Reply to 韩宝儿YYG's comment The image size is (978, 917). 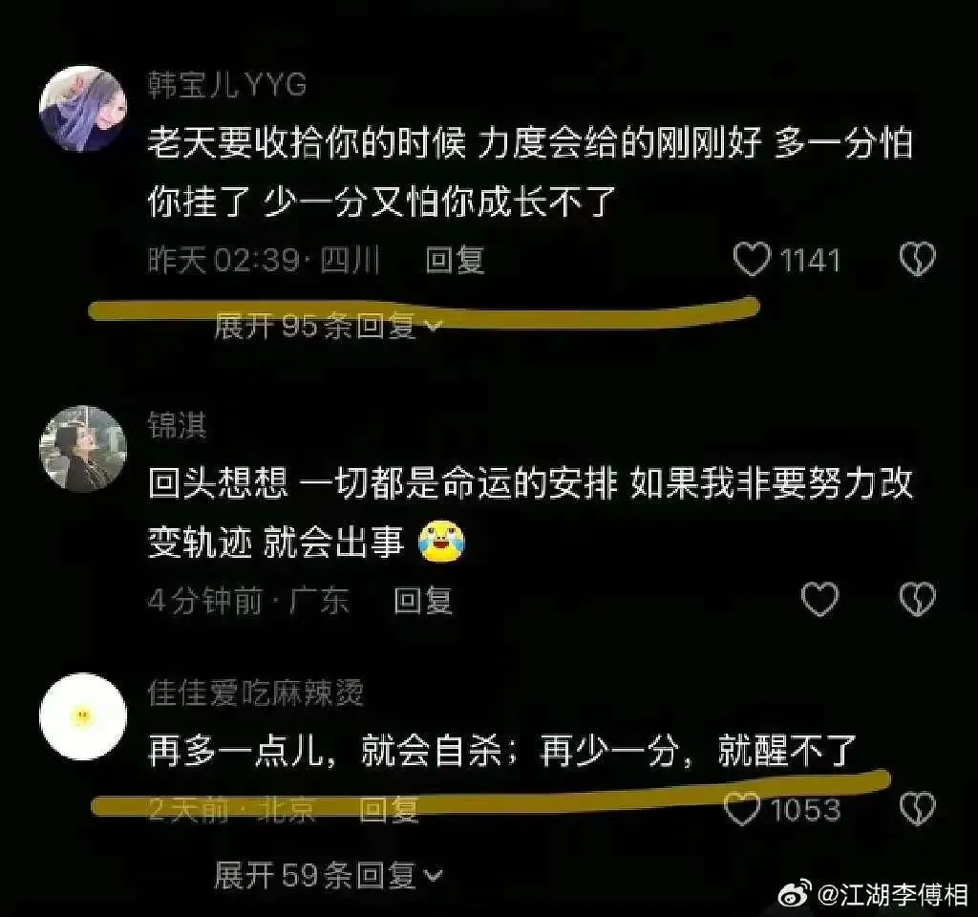[455, 260]
